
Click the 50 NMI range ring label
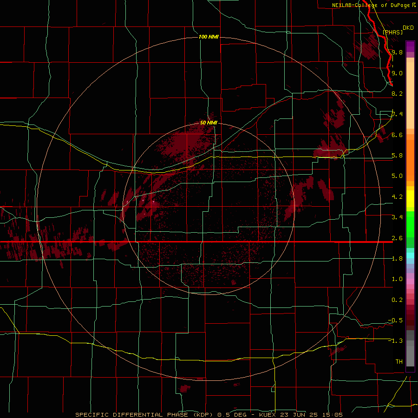point(209,123)
